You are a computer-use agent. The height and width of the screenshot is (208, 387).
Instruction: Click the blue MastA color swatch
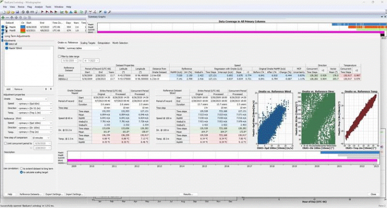pyautogui.click(x=22, y=26)
